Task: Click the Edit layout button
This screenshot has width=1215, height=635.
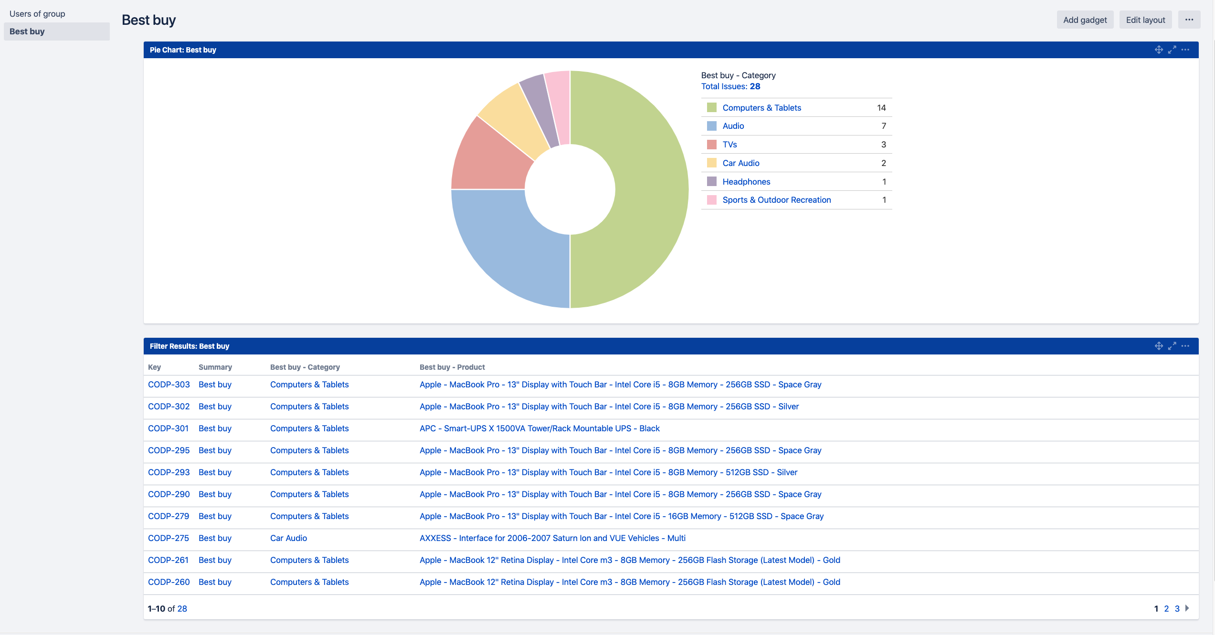Action: 1145,20
